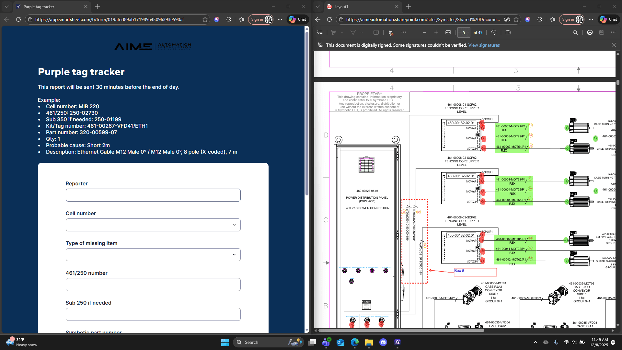Viewport: 622px width, 350px height.
Task: Open the View signatures link
Action: [x=484, y=45]
